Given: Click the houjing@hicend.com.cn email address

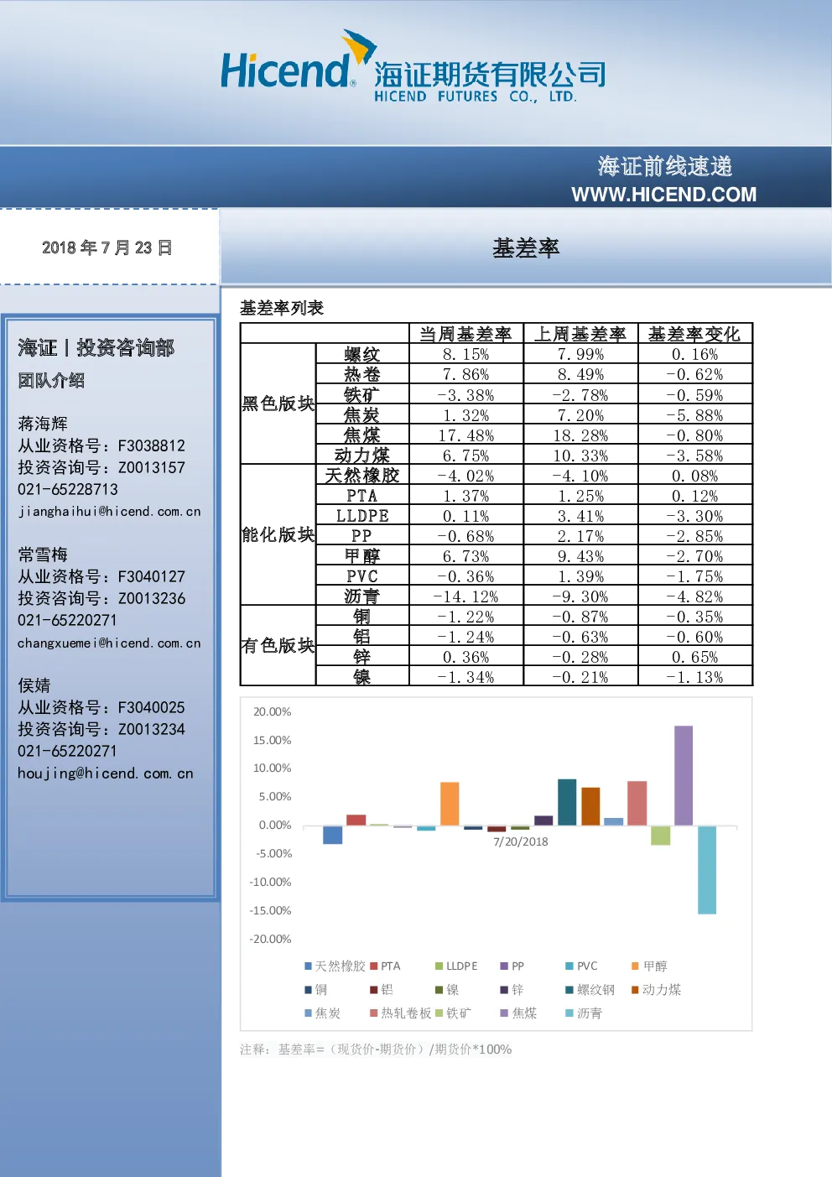Looking at the screenshot, I should pyautogui.click(x=106, y=773).
